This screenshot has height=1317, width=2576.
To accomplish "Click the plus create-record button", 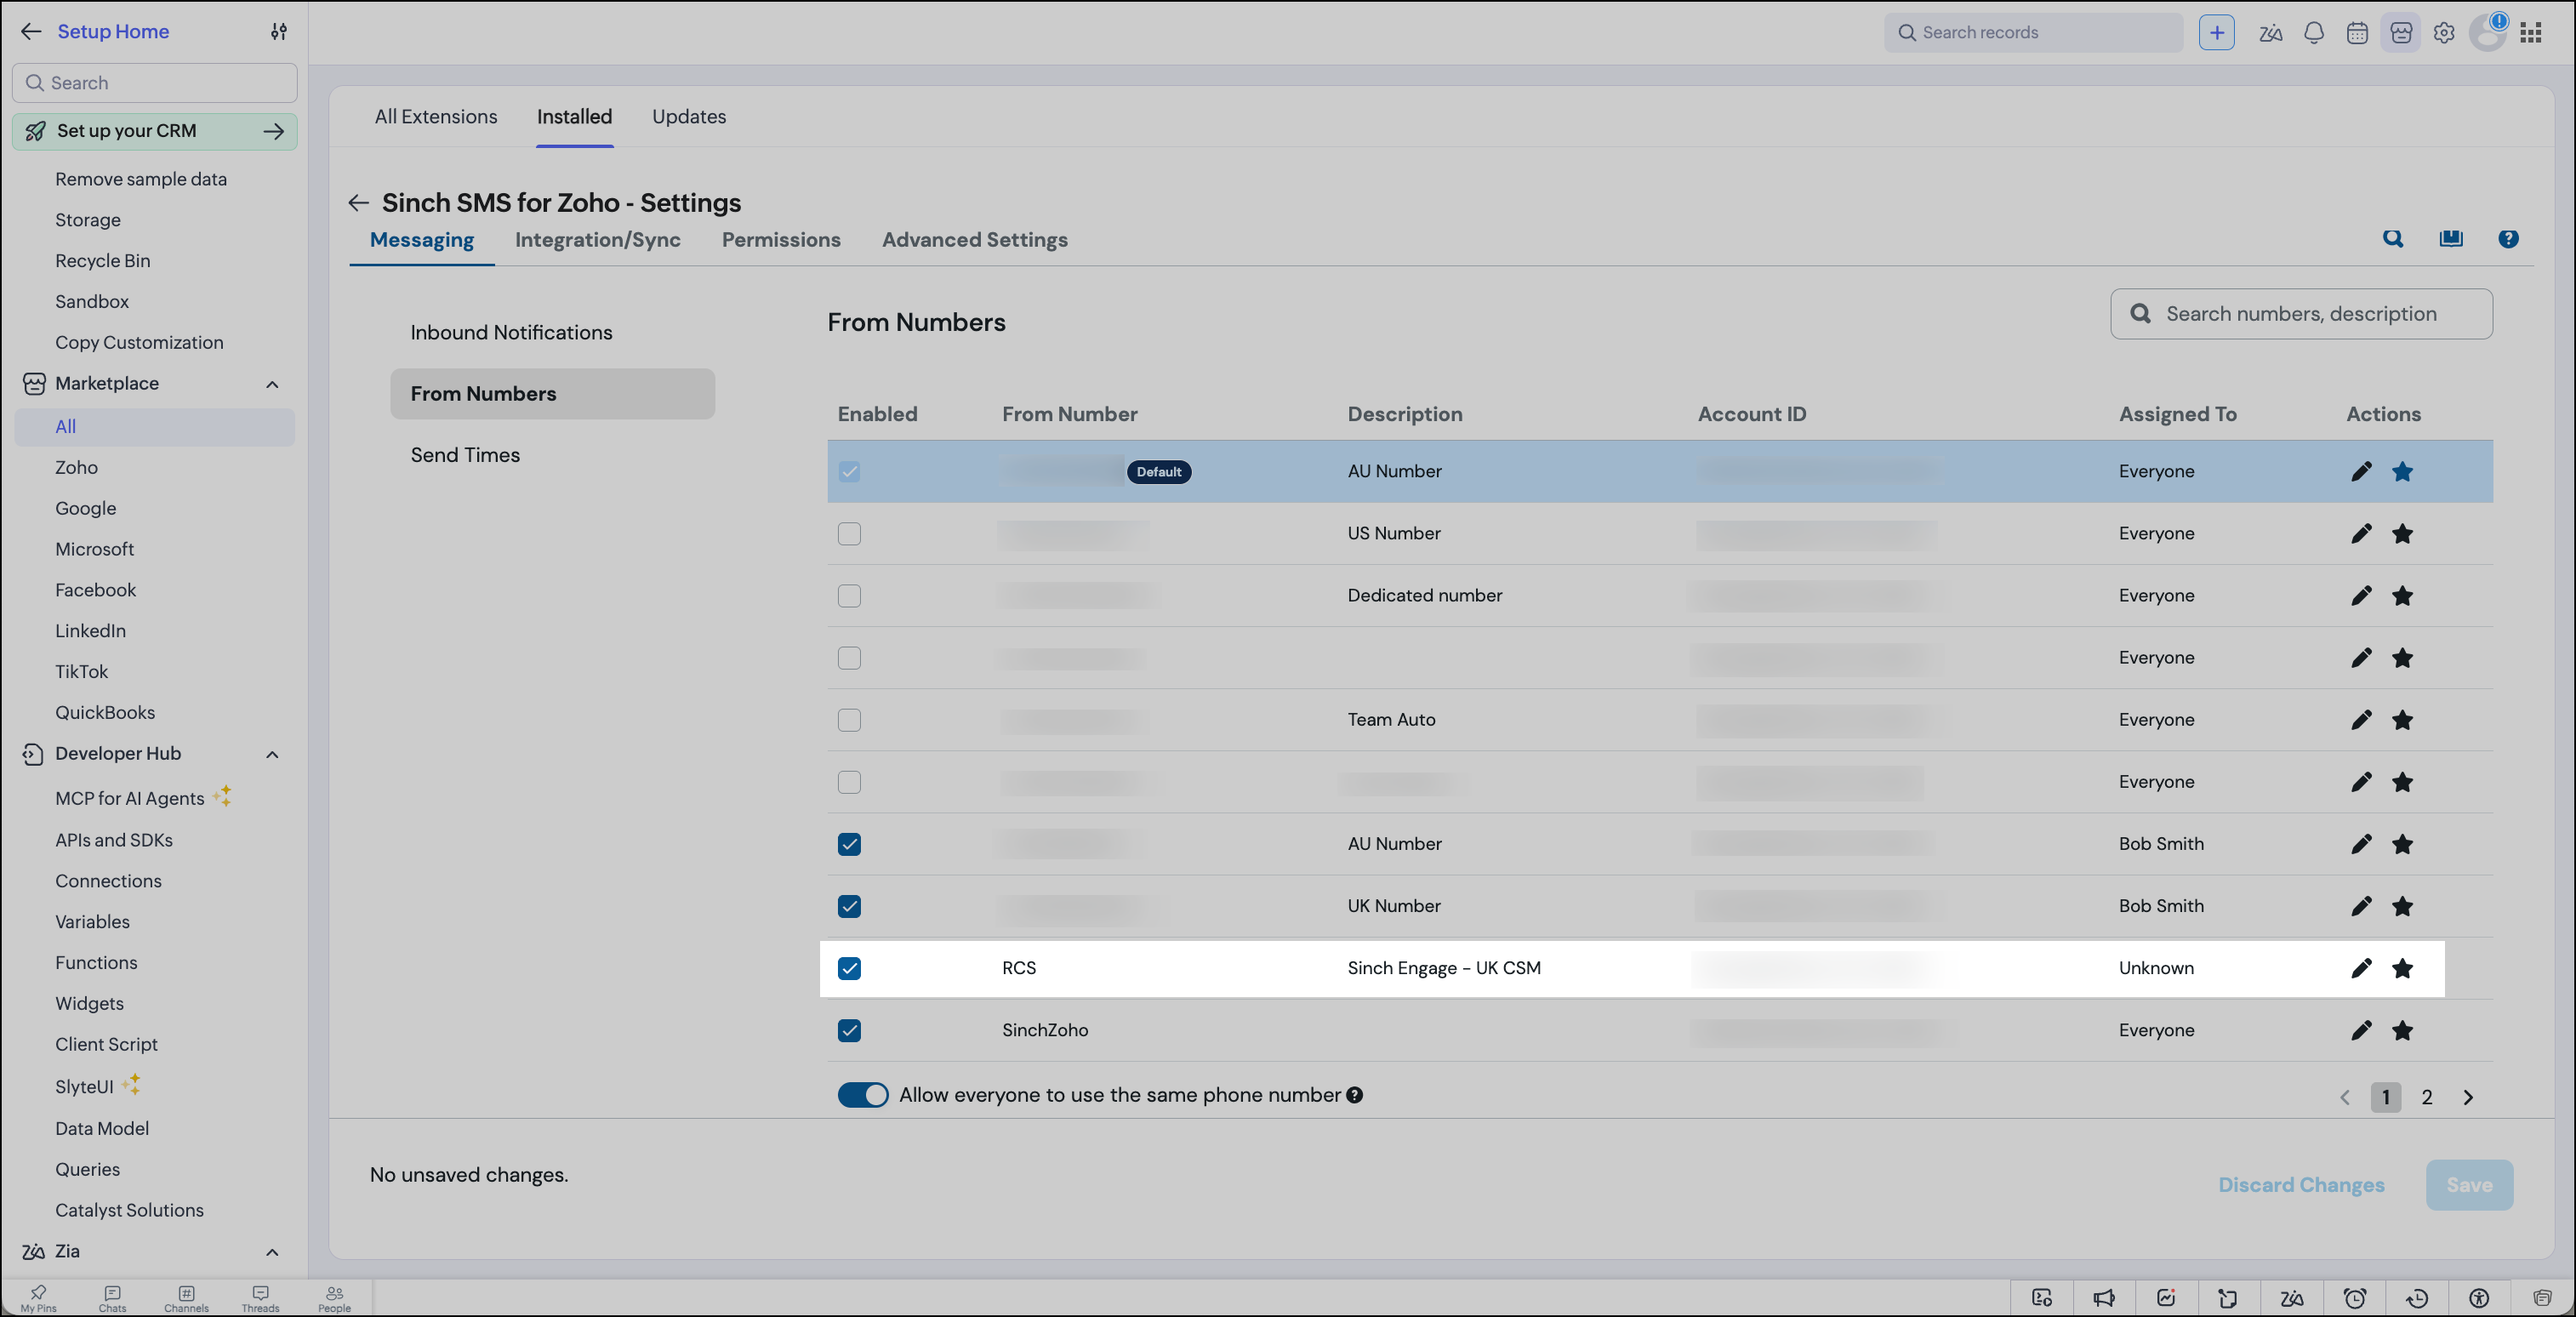I will [x=2216, y=32].
